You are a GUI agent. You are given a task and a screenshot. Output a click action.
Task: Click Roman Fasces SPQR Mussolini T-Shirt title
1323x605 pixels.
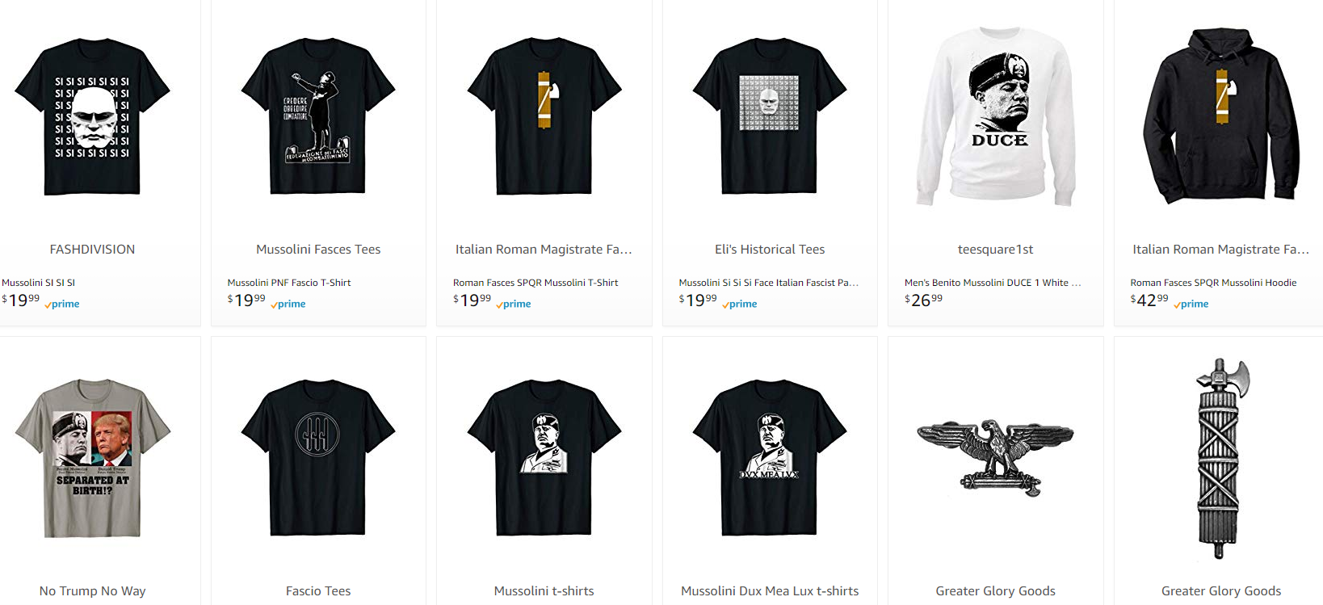[x=535, y=283]
